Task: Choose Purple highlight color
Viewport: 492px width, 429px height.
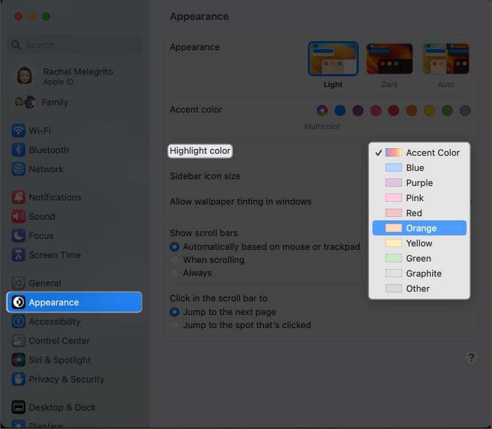Action: click(419, 183)
